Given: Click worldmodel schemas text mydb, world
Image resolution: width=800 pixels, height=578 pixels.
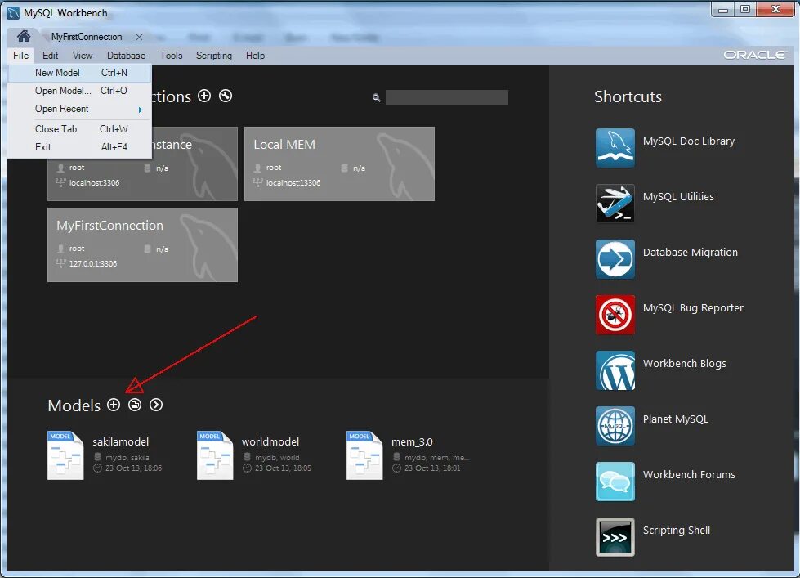Looking at the screenshot, I should pyautogui.click(x=277, y=458).
